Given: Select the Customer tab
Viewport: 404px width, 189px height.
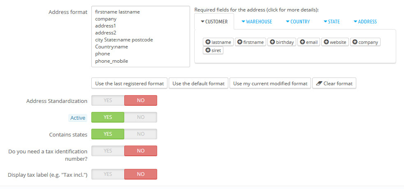Looking at the screenshot, I should coord(214,22).
